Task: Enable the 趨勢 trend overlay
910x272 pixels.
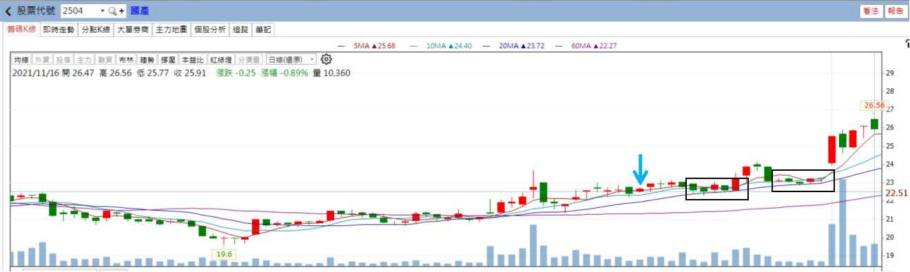Action: (146, 60)
